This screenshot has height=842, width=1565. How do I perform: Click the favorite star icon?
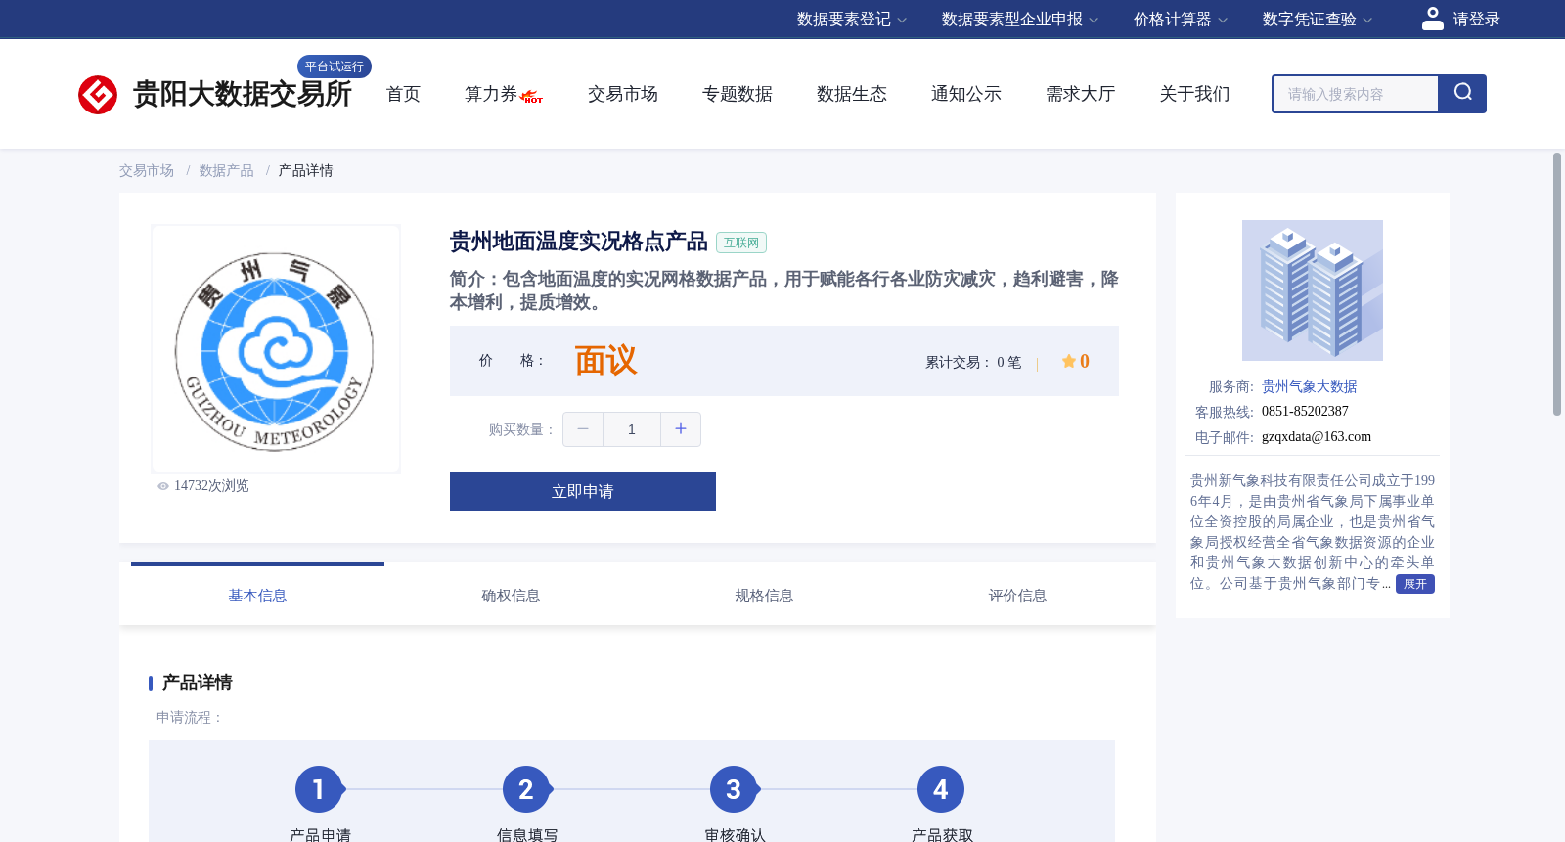[x=1068, y=361]
